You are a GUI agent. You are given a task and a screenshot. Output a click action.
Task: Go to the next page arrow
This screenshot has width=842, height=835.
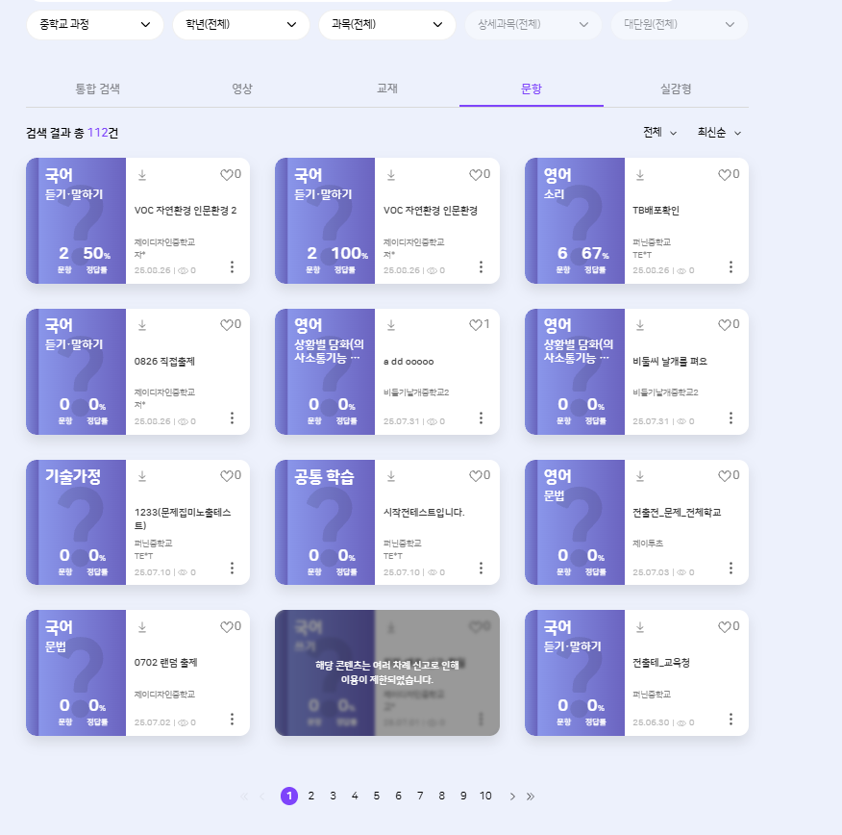tap(512, 796)
